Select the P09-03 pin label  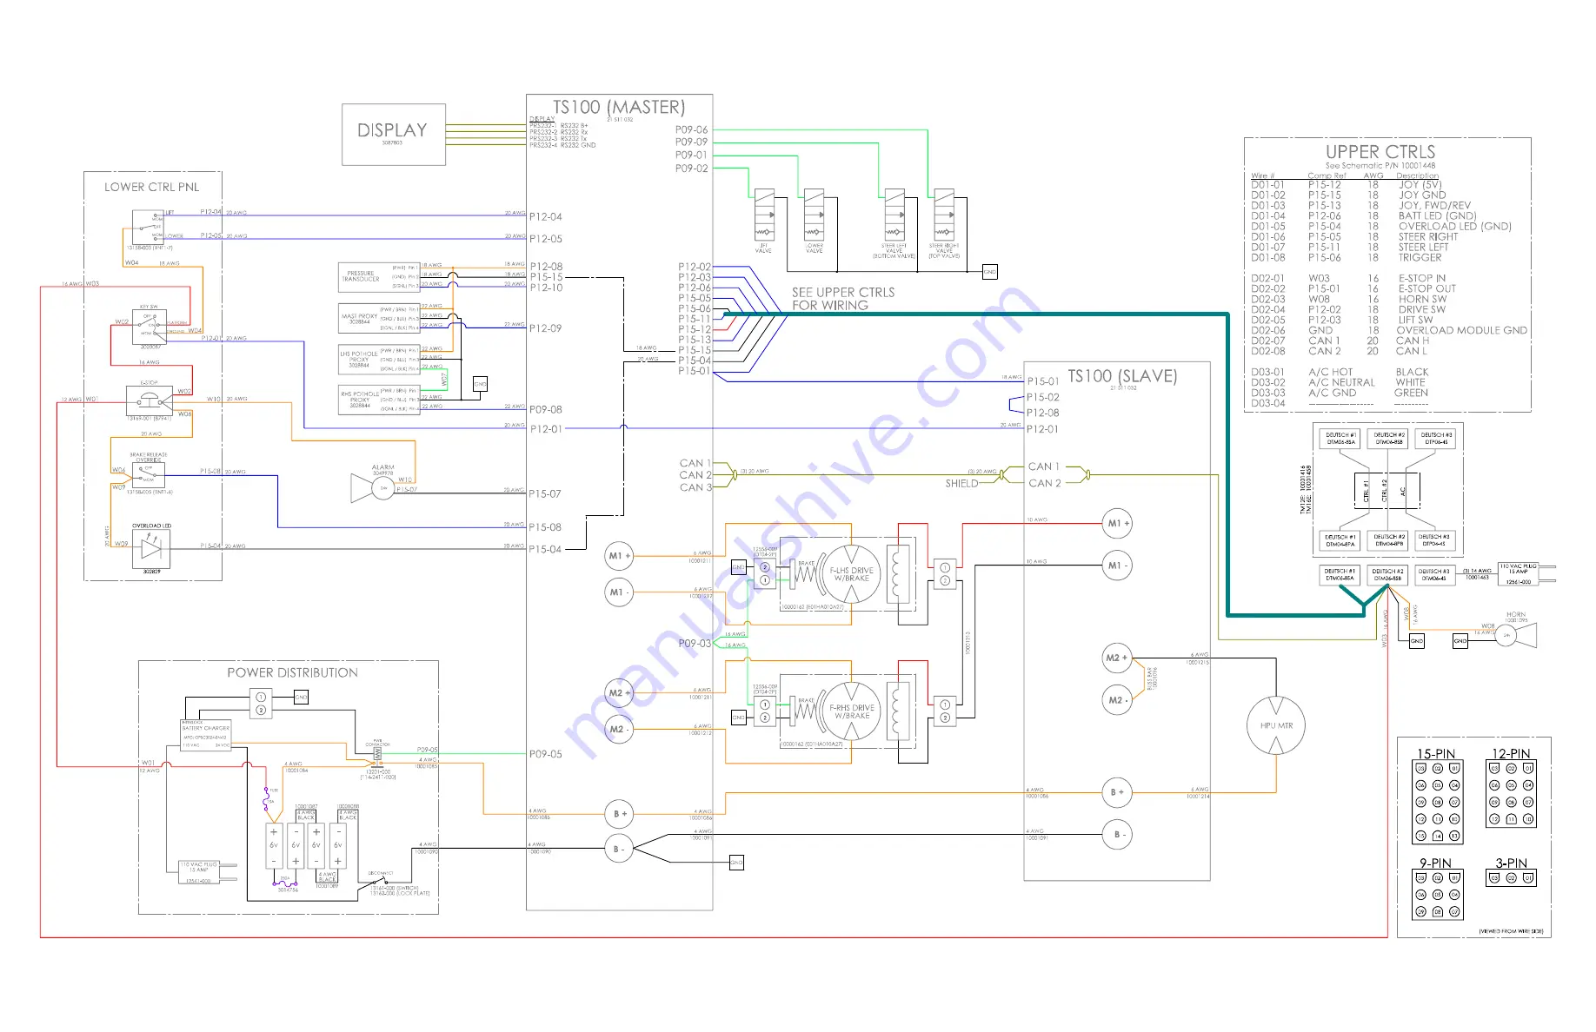[x=695, y=644]
